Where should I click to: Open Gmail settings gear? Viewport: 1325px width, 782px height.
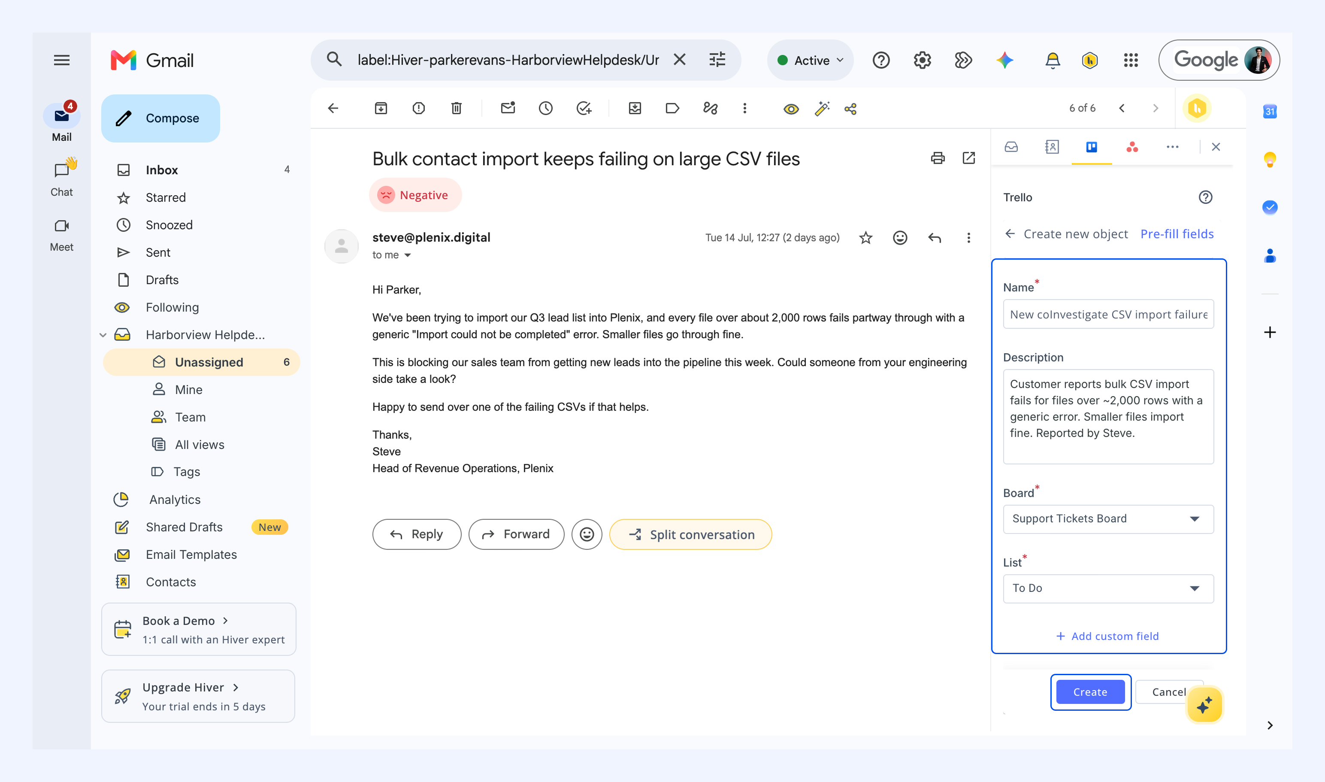923,60
